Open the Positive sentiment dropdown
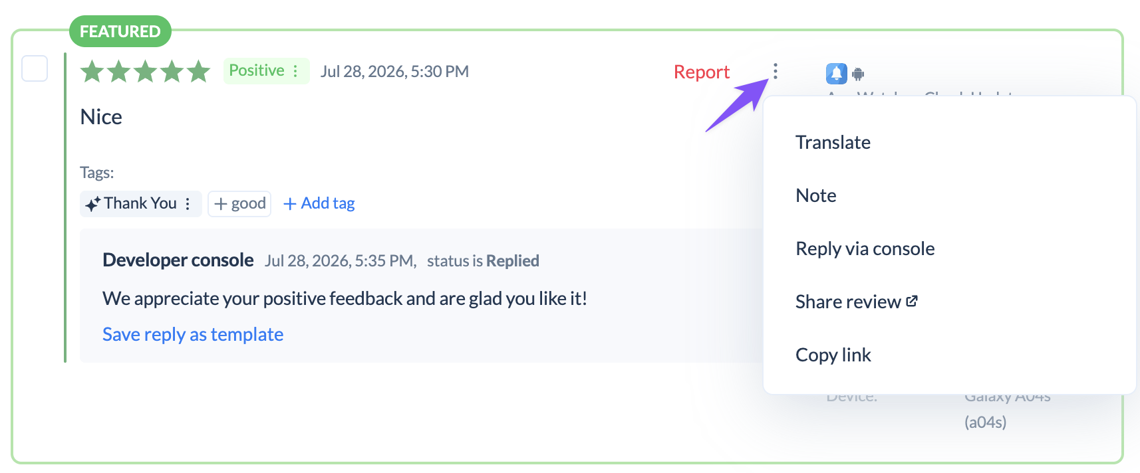Screen dimensions: 1140x473 (x=266, y=70)
